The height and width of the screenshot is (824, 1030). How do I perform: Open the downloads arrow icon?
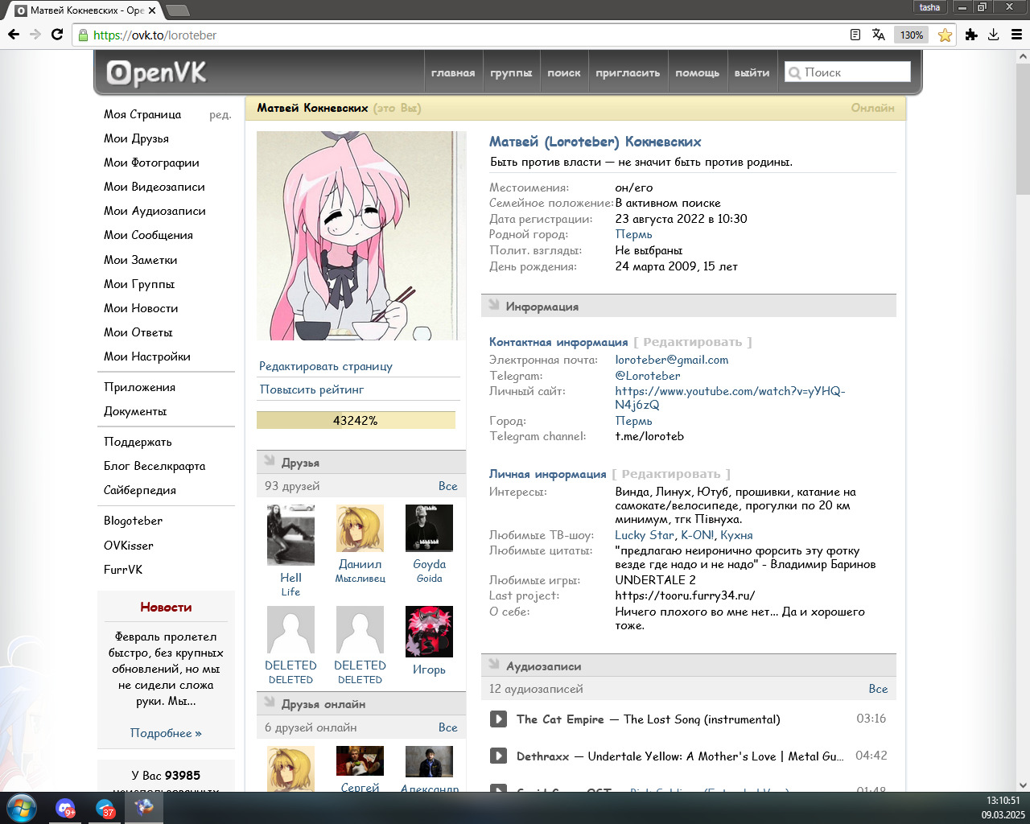(994, 35)
